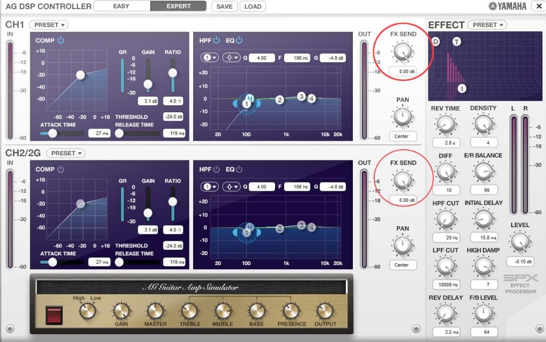The image size is (546, 342).
Task: Switch to the EASY mode tab
Action: (x=122, y=7)
